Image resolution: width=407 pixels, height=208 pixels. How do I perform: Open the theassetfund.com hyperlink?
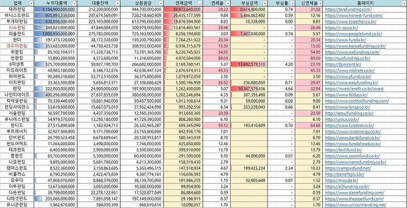coord(354,199)
